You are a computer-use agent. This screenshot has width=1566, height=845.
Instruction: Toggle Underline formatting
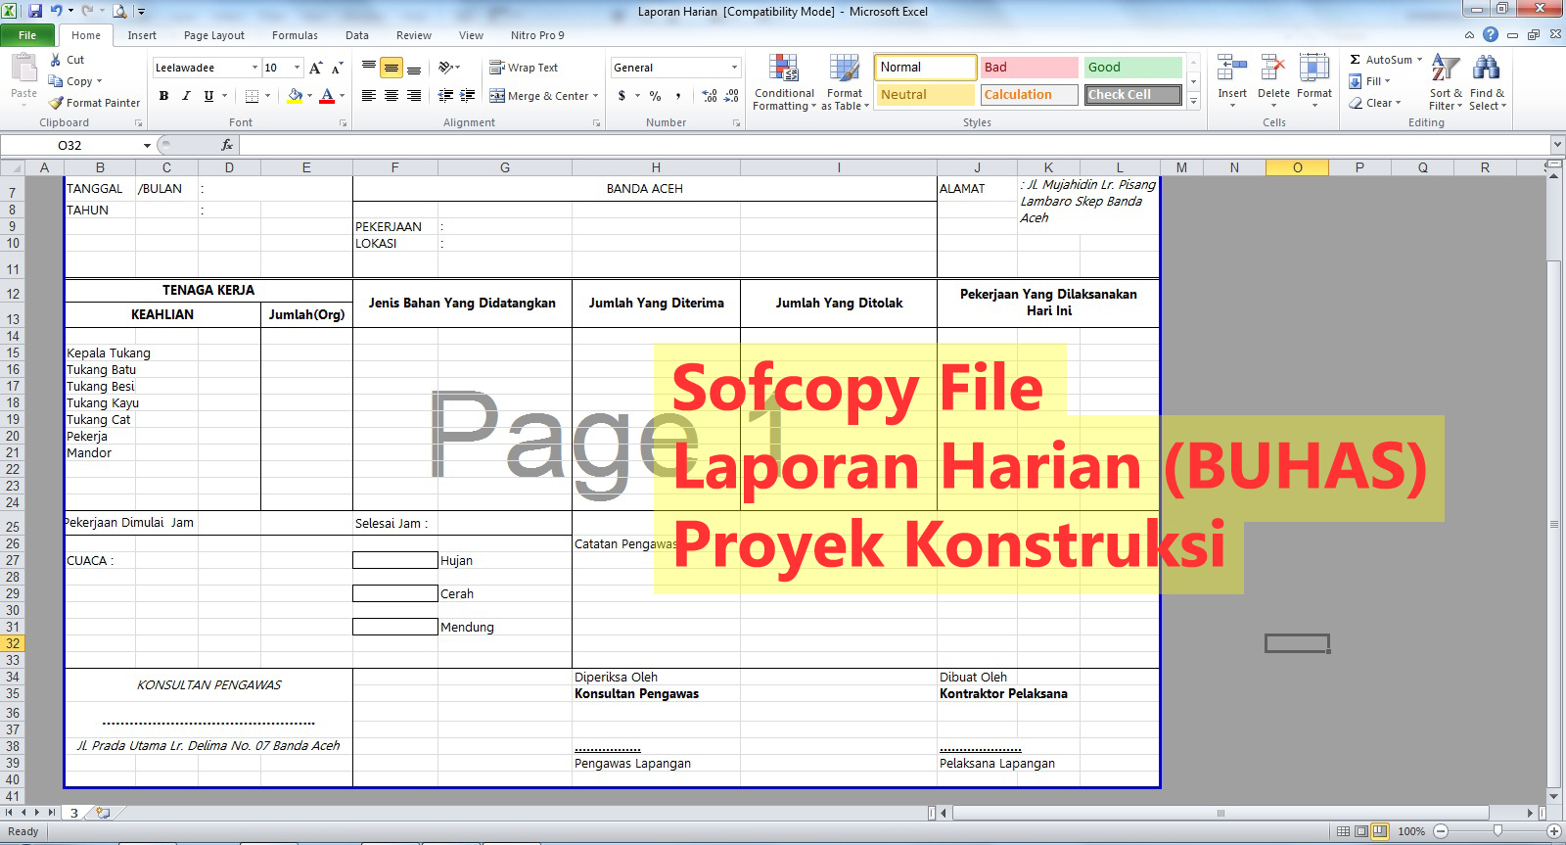208,96
